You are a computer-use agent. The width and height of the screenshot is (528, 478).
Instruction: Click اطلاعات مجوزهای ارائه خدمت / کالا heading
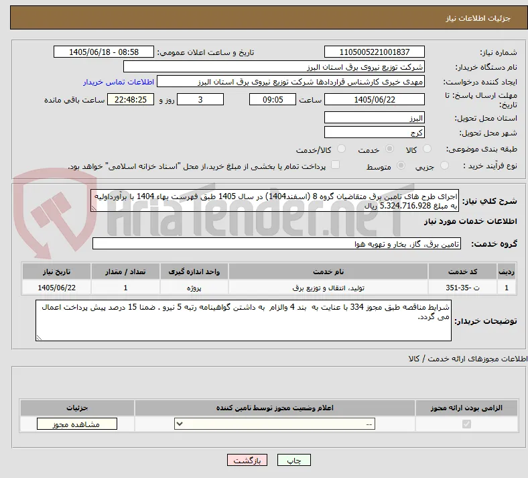pyautogui.click(x=468, y=359)
